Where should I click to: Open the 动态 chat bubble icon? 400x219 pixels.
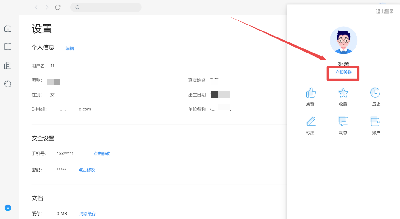(x=343, y=121)
